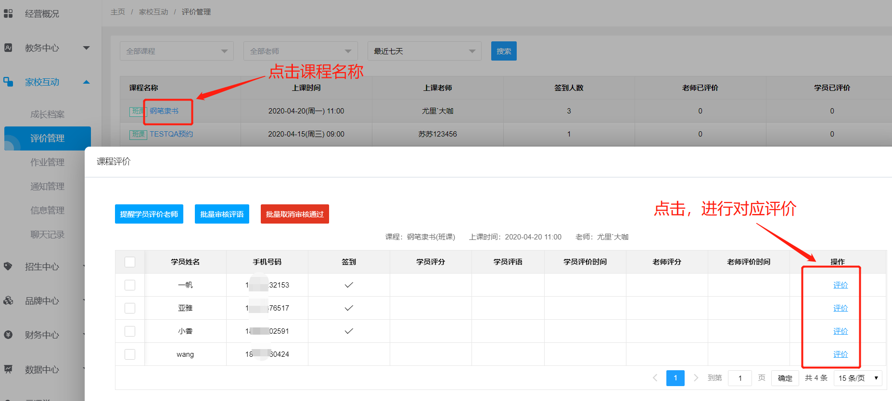
Task: Open 通知管理 in sidebar
Action: click(47, 187)
